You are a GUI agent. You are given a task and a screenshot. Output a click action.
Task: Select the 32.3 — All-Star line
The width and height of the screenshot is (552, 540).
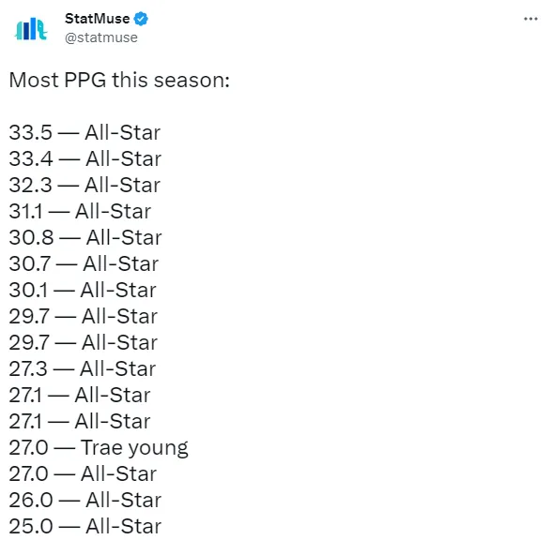[x=84, y=185]
